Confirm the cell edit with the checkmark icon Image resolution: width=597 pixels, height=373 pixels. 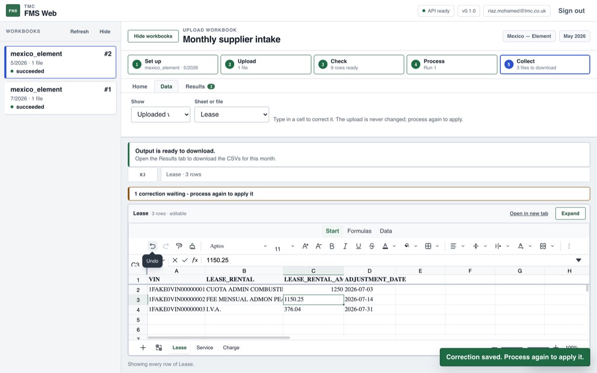185,260
